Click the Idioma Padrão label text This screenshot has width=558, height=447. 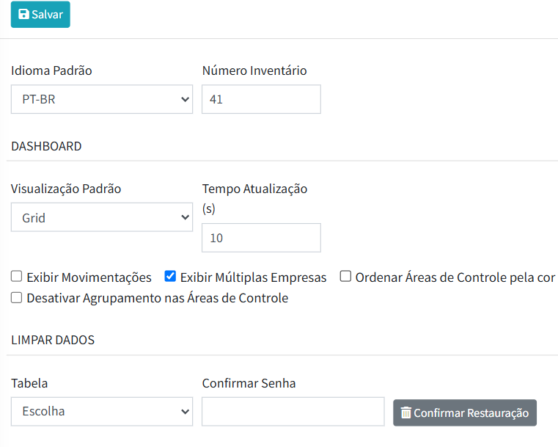click(51, 71)
